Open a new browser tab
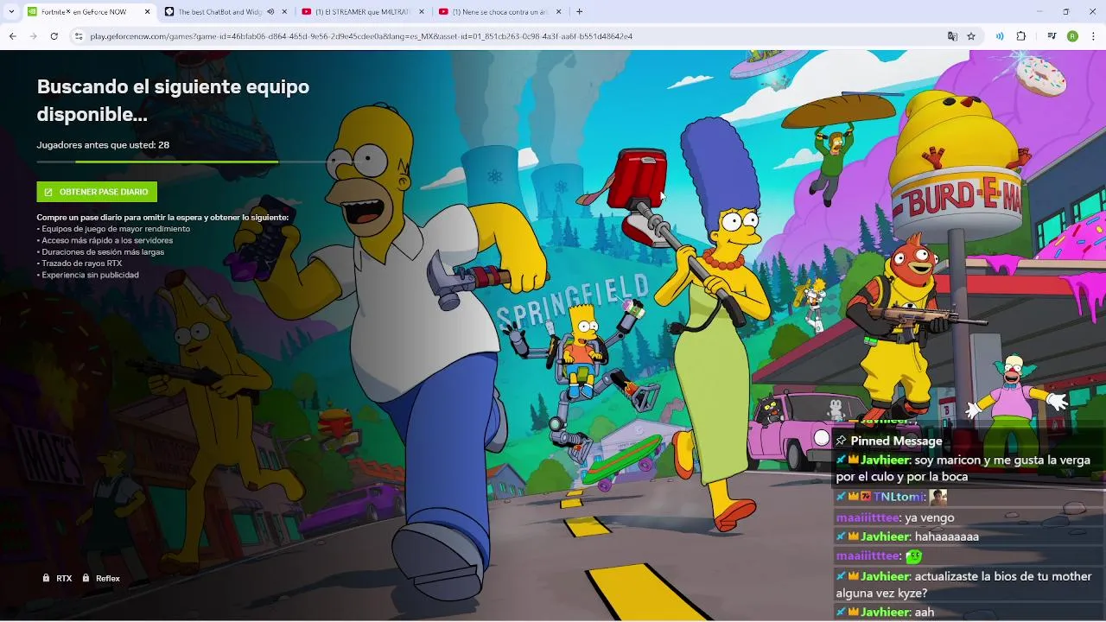The width and height of the screenshot is (1106, 622). (579, 12)
